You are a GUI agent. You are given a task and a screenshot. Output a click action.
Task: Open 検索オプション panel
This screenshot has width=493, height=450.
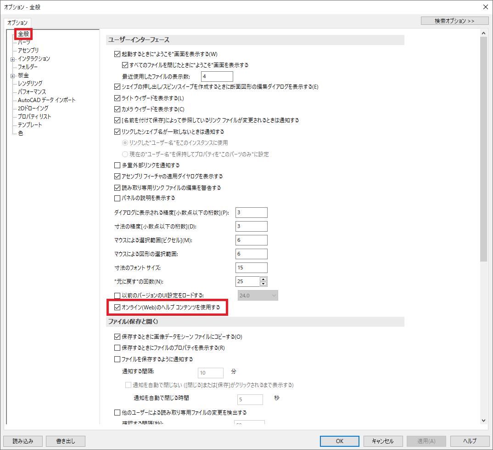(x=454, y=20)
